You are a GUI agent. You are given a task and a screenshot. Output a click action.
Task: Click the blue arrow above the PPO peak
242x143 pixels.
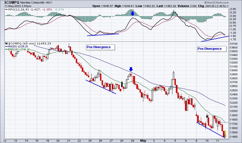click(x=132, y=14)
